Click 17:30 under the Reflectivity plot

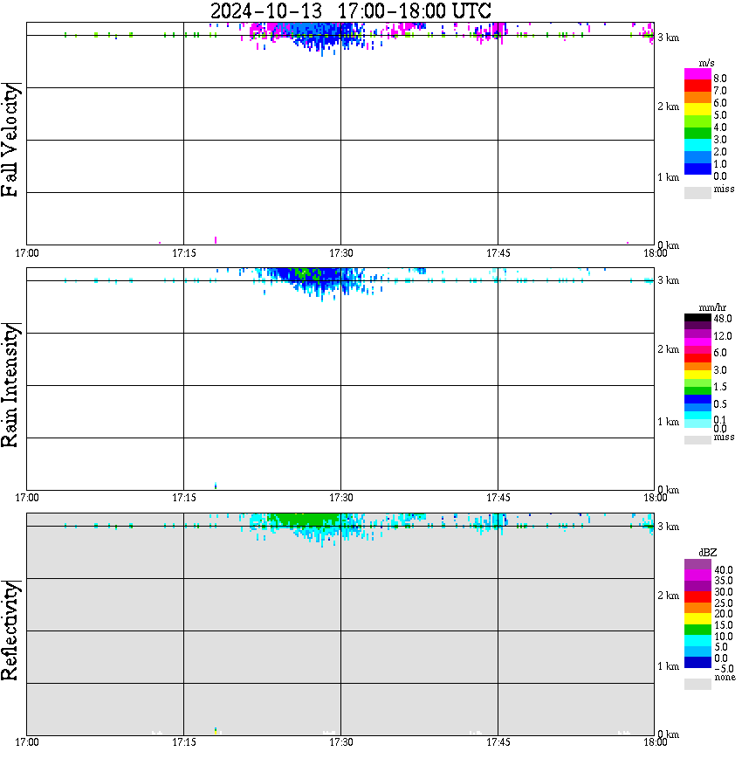pyautogui.click(x=341, y=742)
